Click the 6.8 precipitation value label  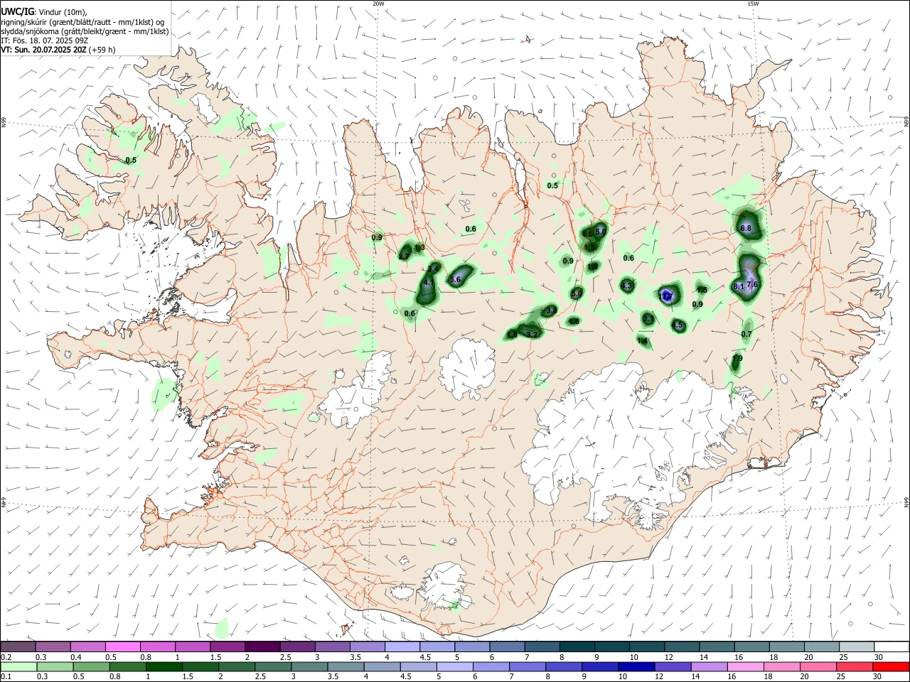746,229
